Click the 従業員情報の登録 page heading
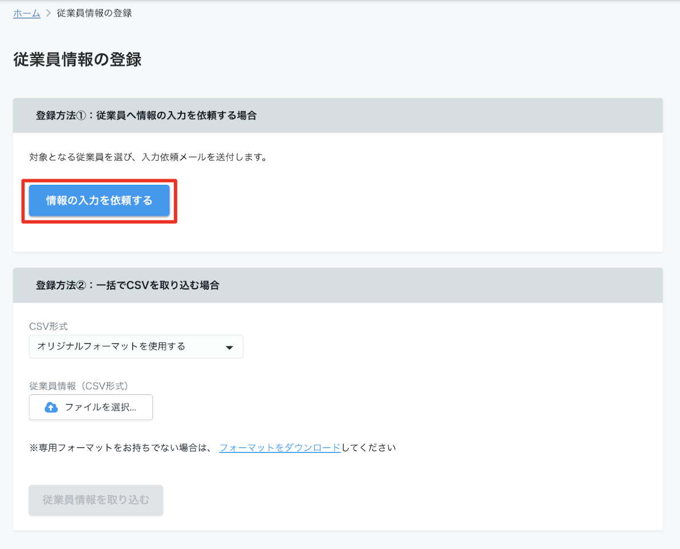The image size is (680, 549). coord(78,59)
